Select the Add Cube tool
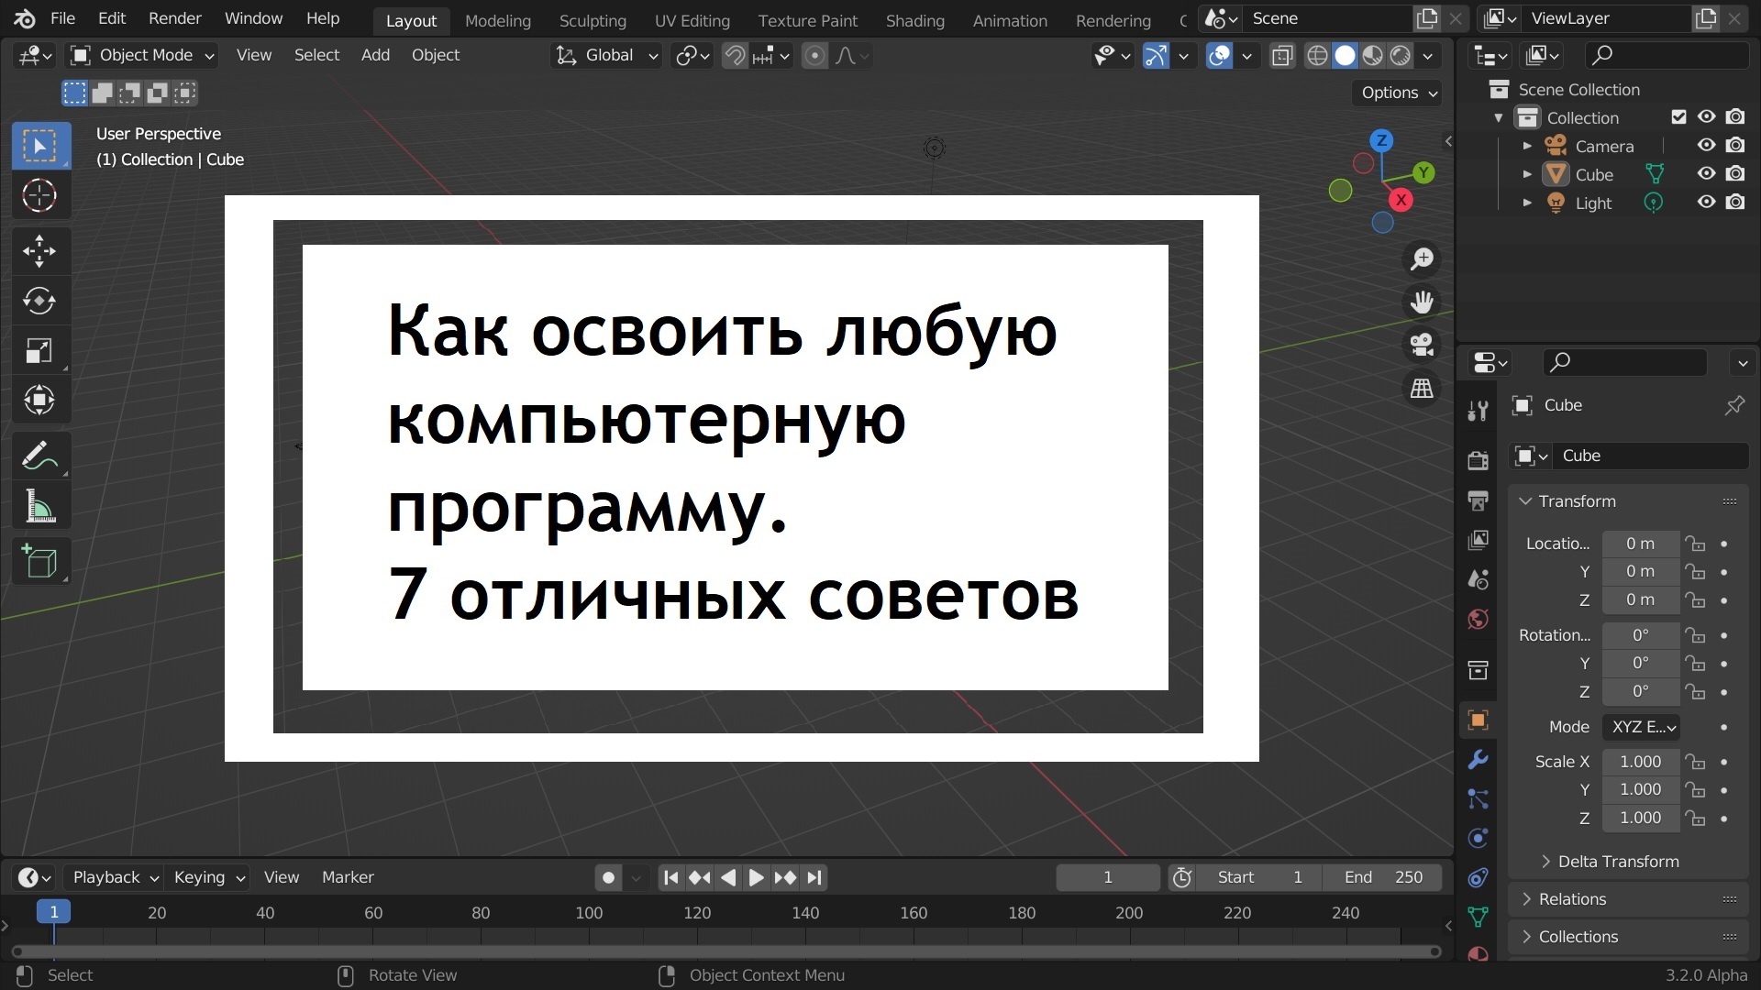Viewport: 1761px width, 990px height. 40,562
